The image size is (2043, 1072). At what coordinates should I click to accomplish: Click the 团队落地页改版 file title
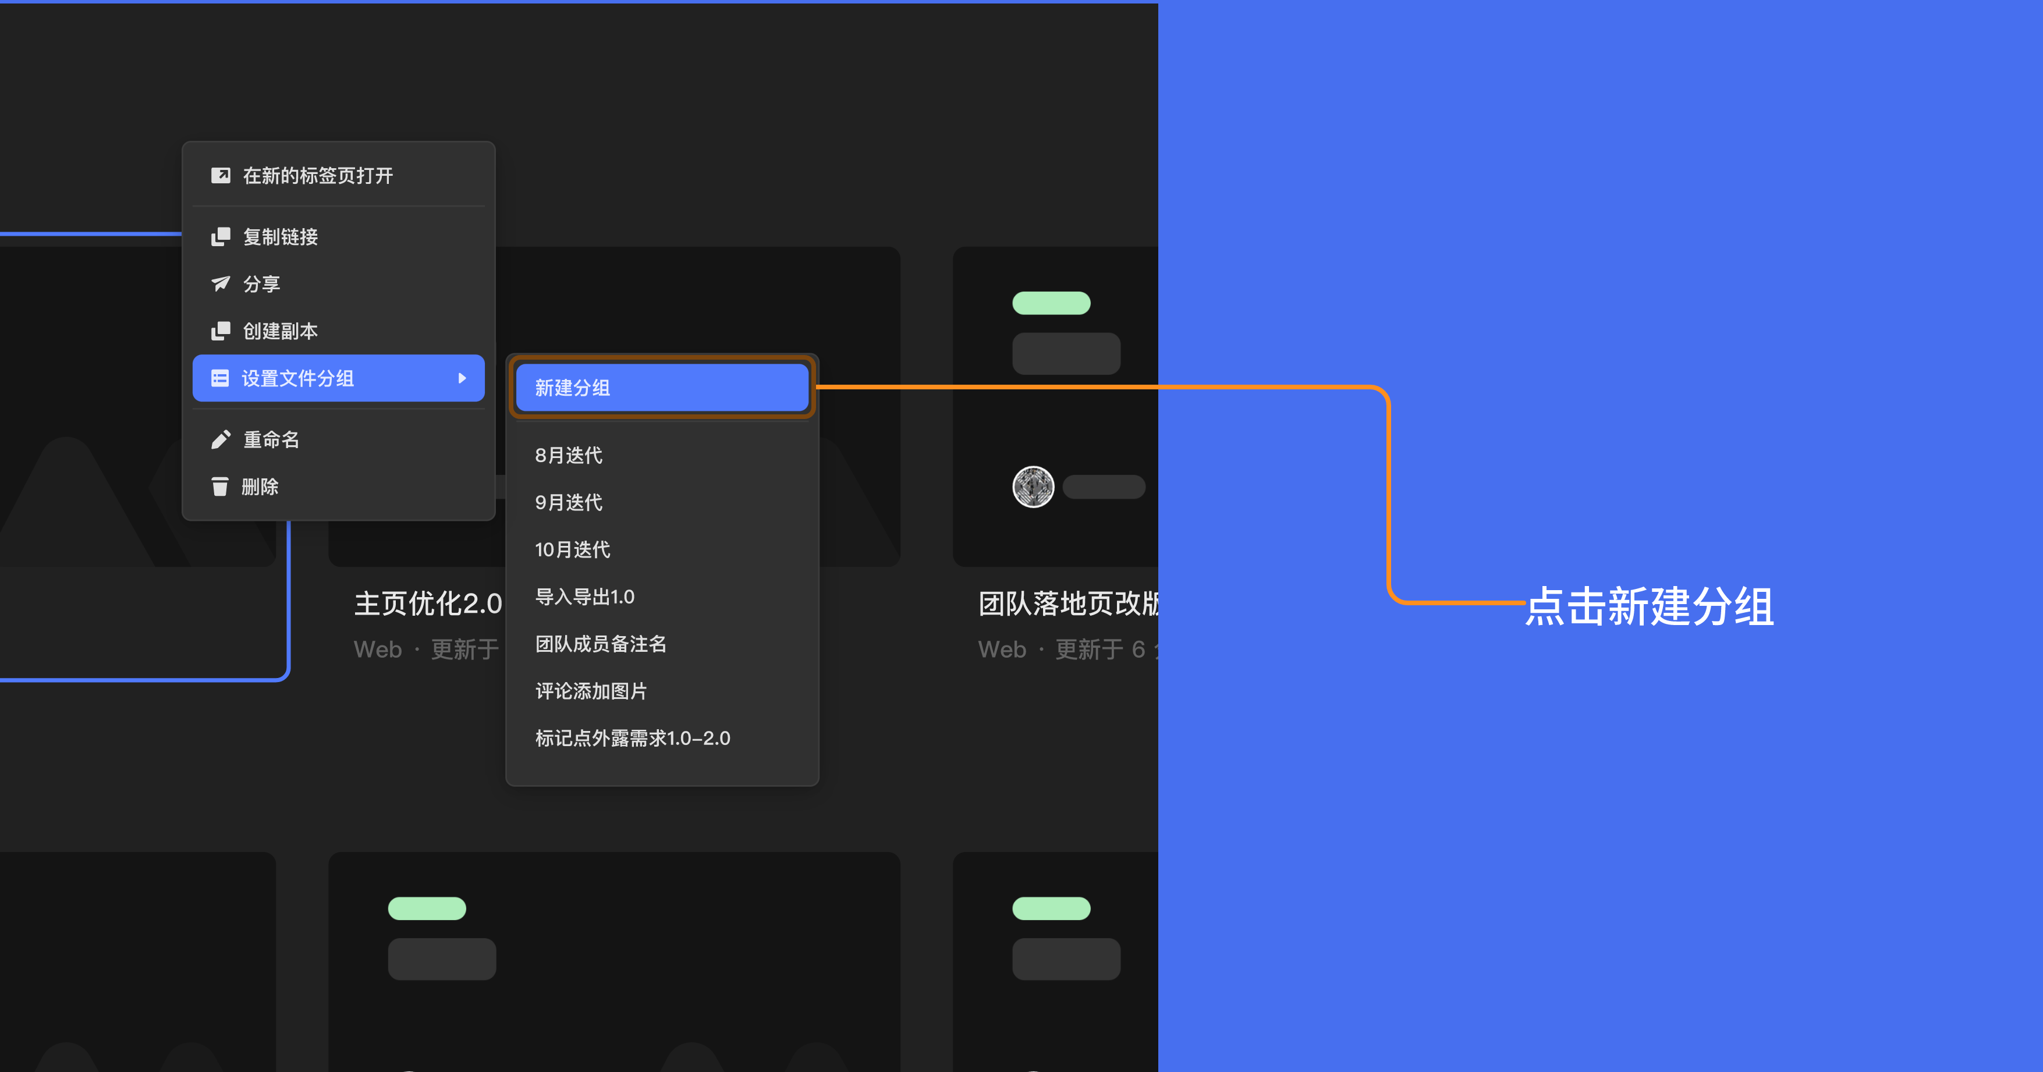coord(1068,604)
